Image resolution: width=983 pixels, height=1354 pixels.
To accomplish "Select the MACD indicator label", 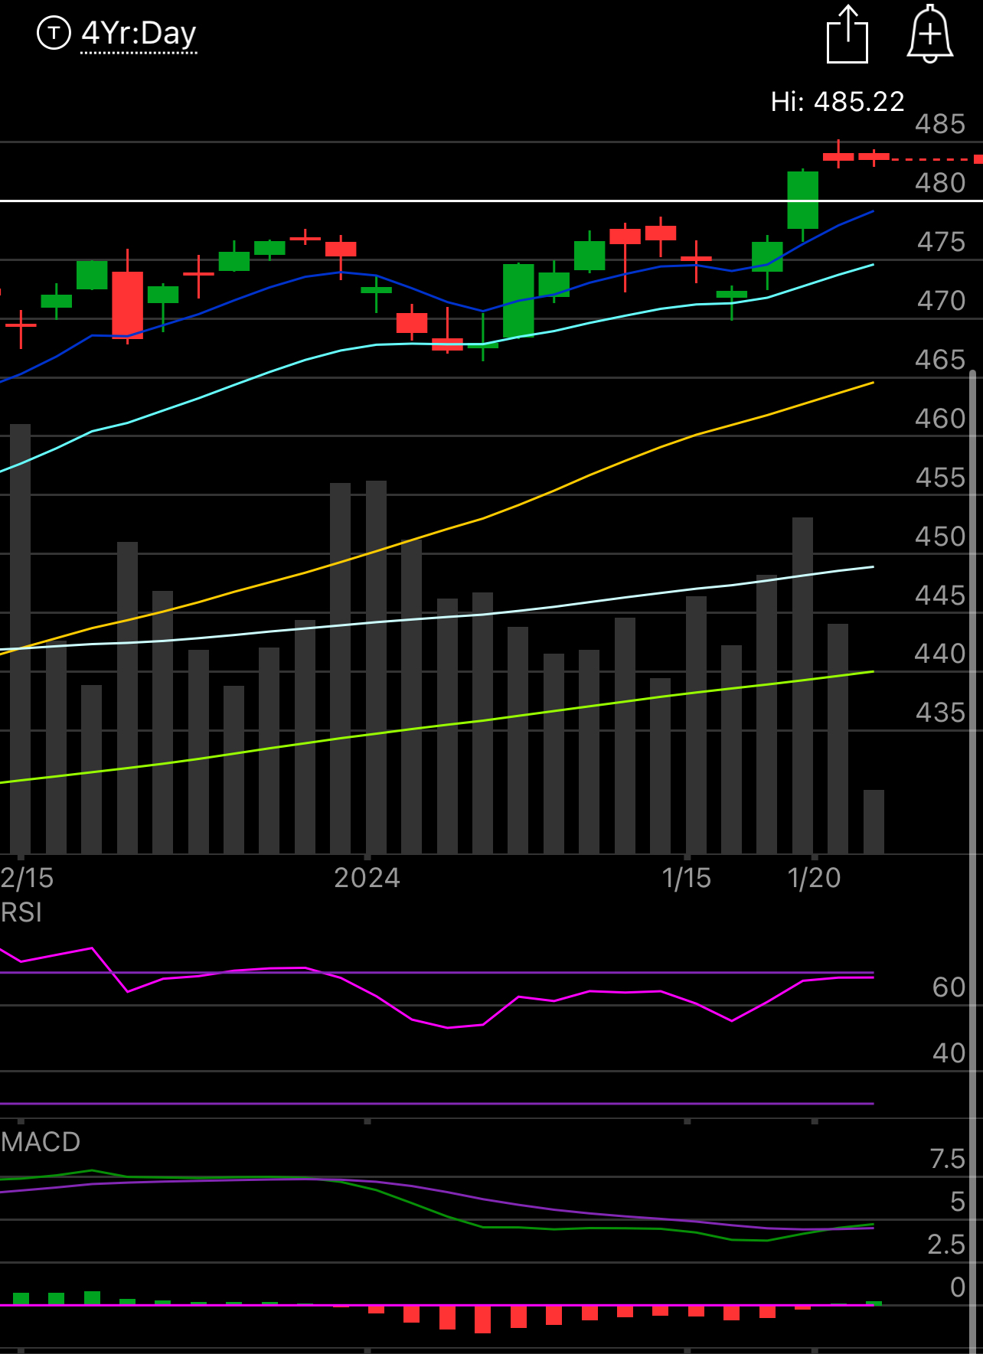I will 41,1141.
